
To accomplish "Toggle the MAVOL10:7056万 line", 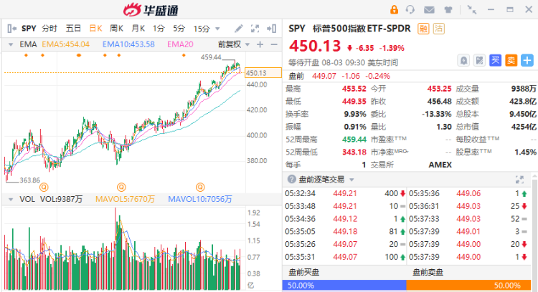I will 200,199.
